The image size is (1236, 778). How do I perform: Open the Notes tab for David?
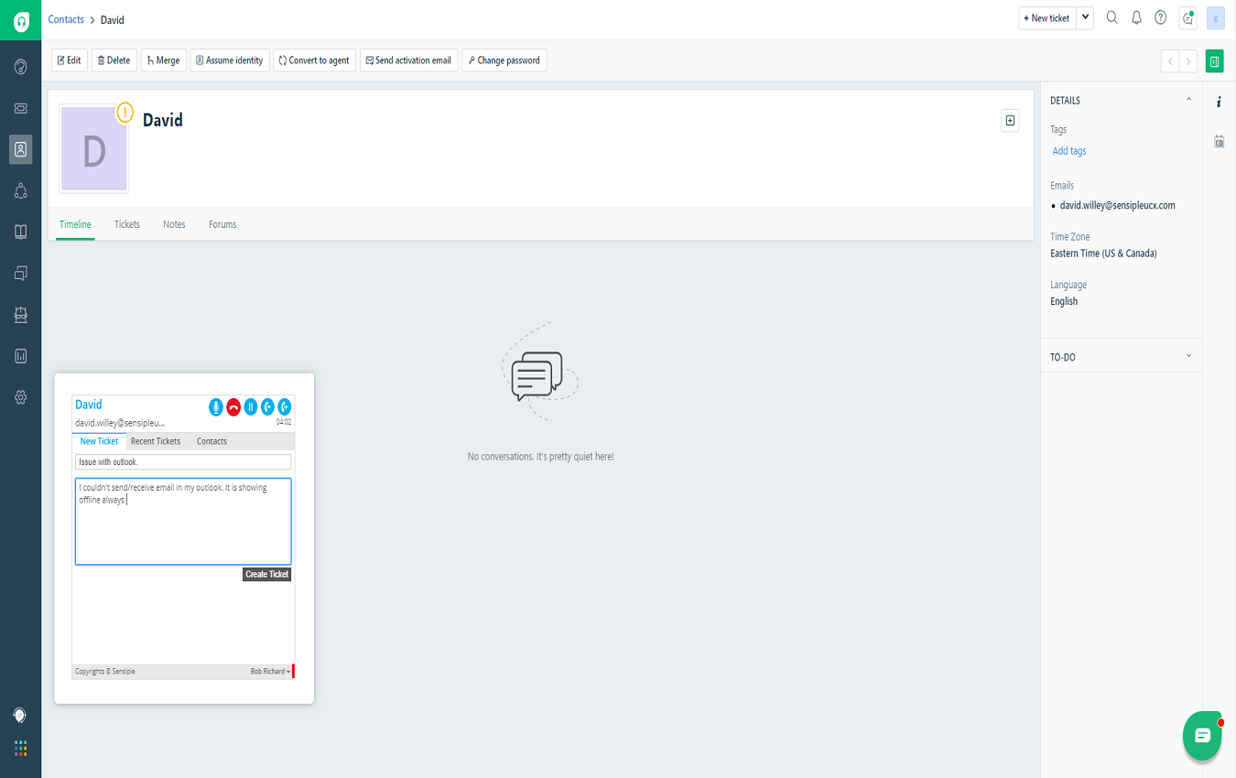pos(174,224)
